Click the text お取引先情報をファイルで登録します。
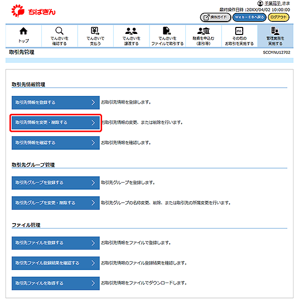Screen dimensions: 299x304 [136, 243]
